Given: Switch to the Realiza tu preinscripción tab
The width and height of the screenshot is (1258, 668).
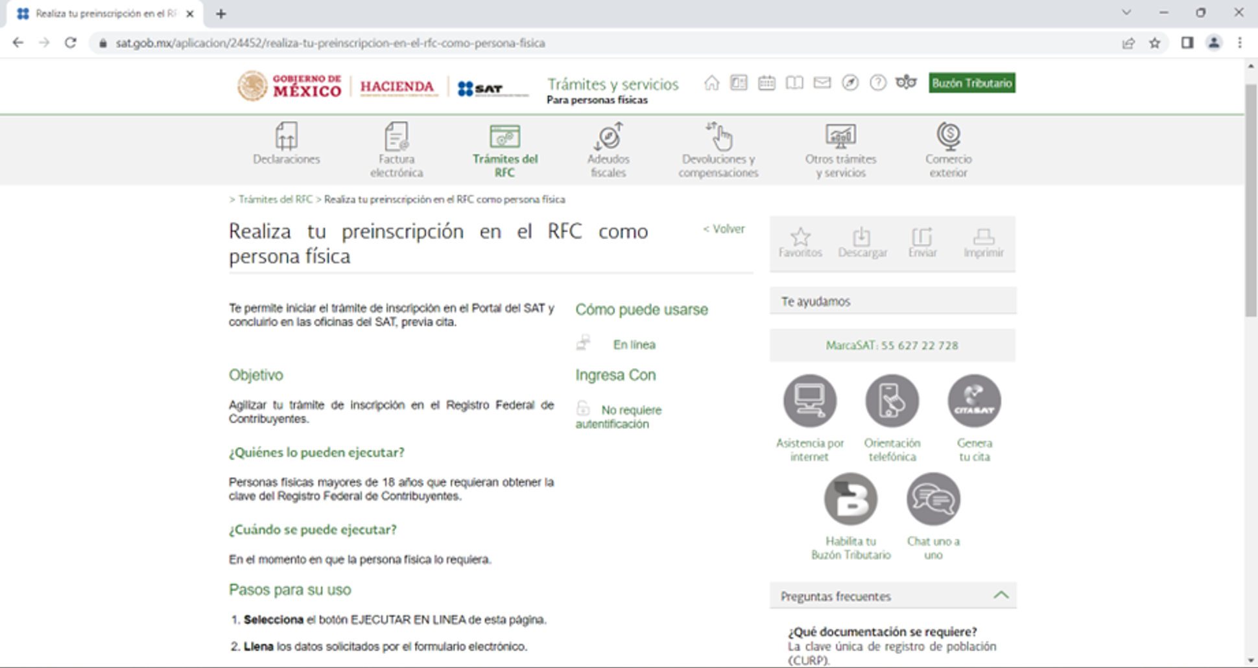Looking at the screenshot, I should pyautogui.click(x=104, y=13).
